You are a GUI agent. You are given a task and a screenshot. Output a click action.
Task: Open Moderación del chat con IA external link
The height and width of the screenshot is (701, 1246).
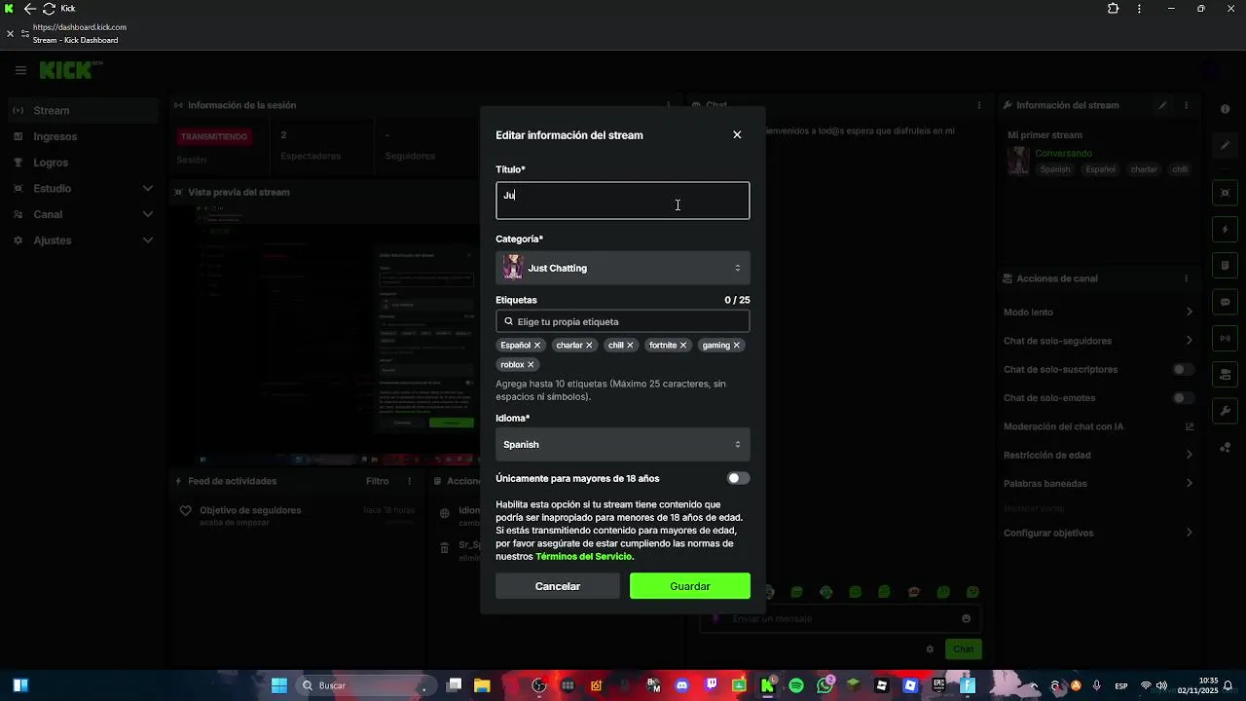[1190, 426]
